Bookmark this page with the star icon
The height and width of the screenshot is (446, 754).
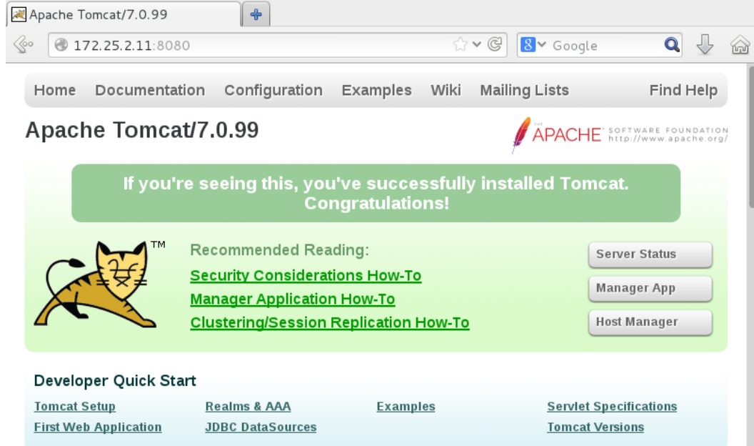pyautogui.click(x=461, y=45)
